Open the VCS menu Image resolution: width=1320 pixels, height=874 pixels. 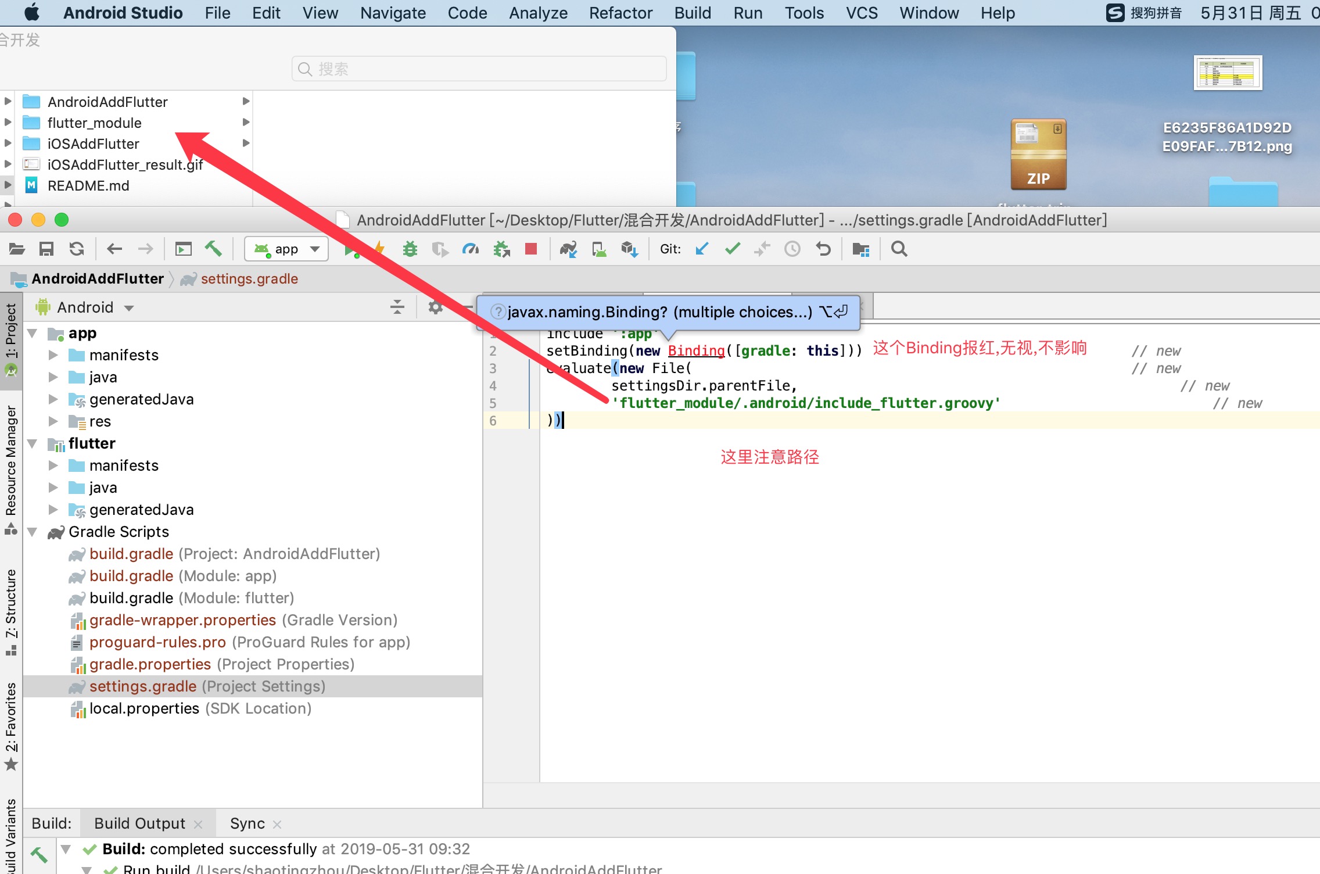point(862,13)
